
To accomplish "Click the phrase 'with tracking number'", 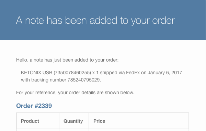I will click(44, 80).
